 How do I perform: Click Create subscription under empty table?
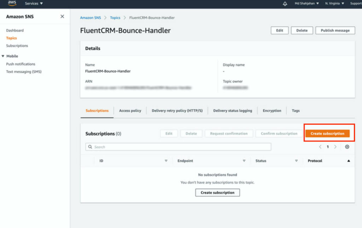[217, 192]
